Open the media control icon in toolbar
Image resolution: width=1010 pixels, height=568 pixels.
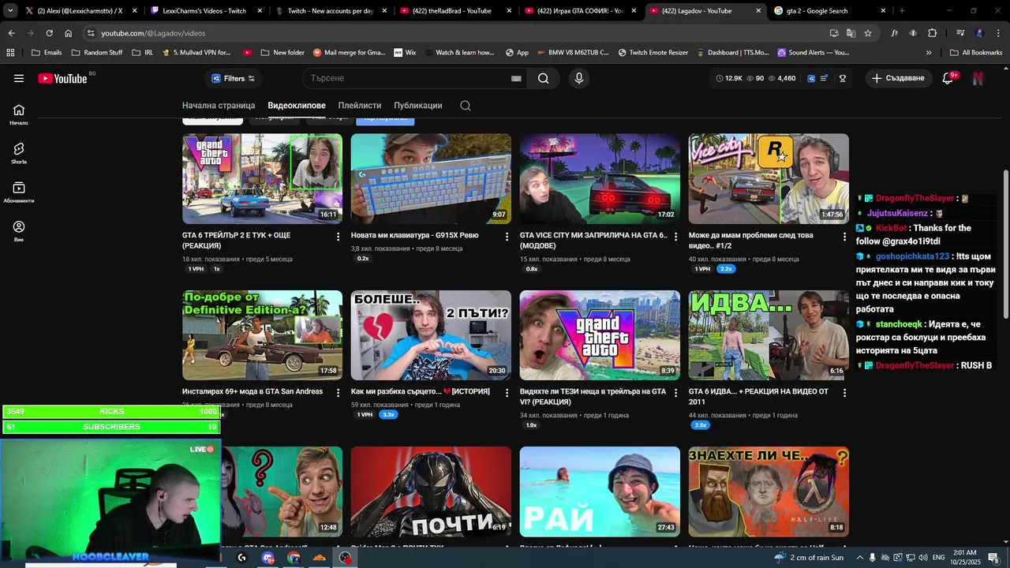(x=960, y=33)
